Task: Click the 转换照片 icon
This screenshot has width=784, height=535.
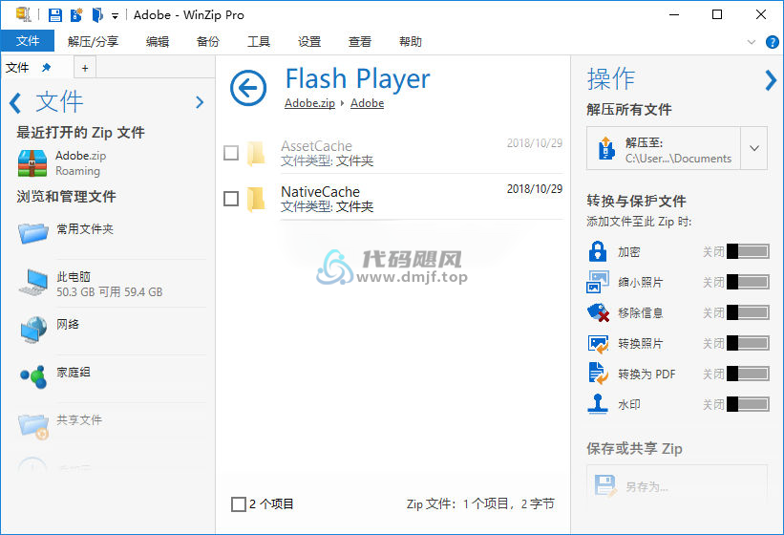Action: click(598, 344)
